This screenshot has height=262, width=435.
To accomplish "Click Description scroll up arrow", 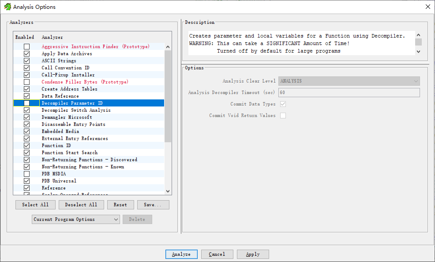I will pyautogui.click(x=419, y=35).
